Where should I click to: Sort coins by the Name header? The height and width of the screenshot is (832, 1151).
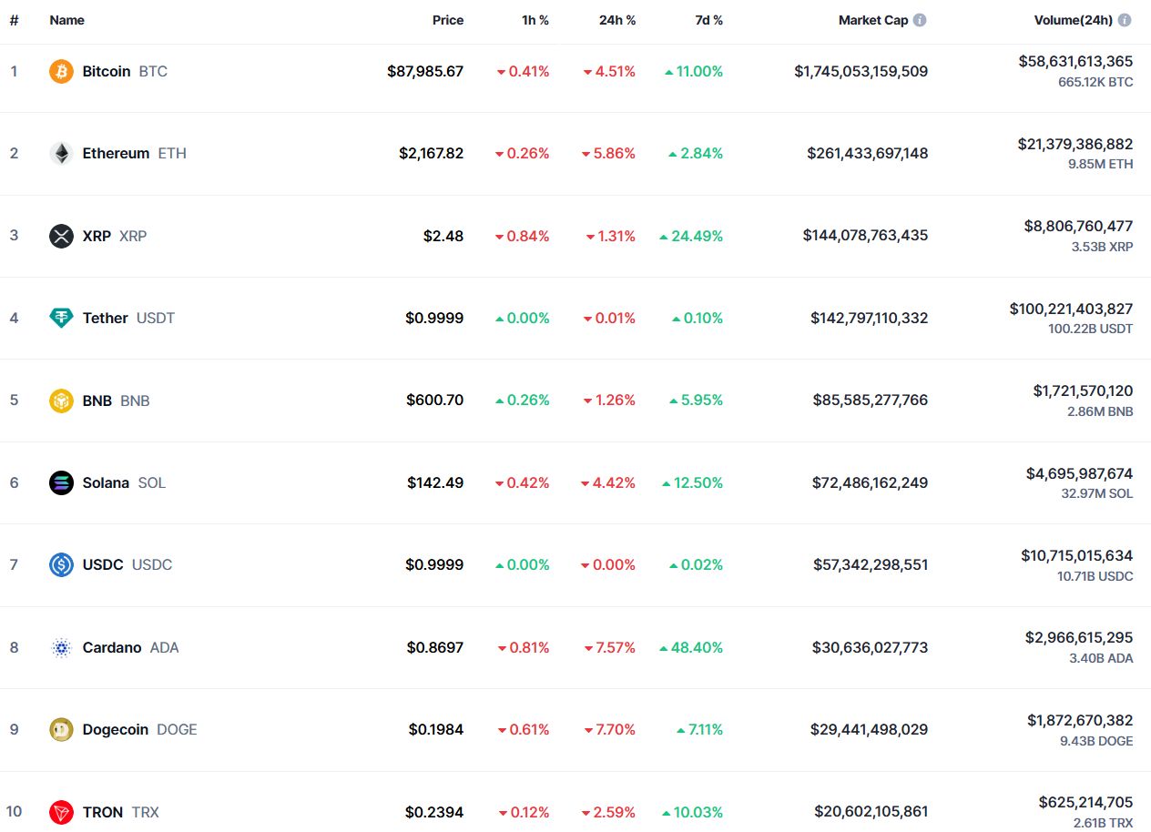click(66, 20)
